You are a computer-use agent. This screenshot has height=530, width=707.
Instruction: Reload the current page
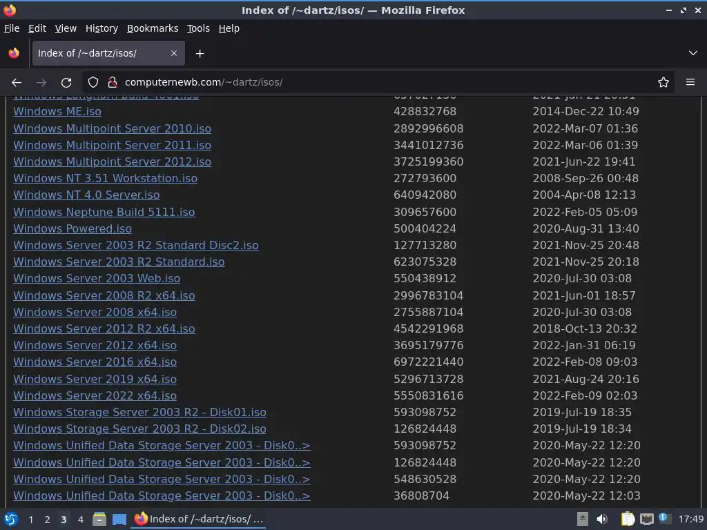click(66, 83)
